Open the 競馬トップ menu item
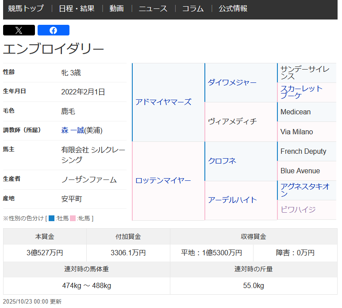The width and height of the screenshot is (342, 308). click(x=26, y=8)
